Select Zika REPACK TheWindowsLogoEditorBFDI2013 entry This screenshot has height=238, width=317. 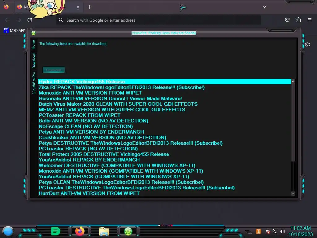pos(164,87)
